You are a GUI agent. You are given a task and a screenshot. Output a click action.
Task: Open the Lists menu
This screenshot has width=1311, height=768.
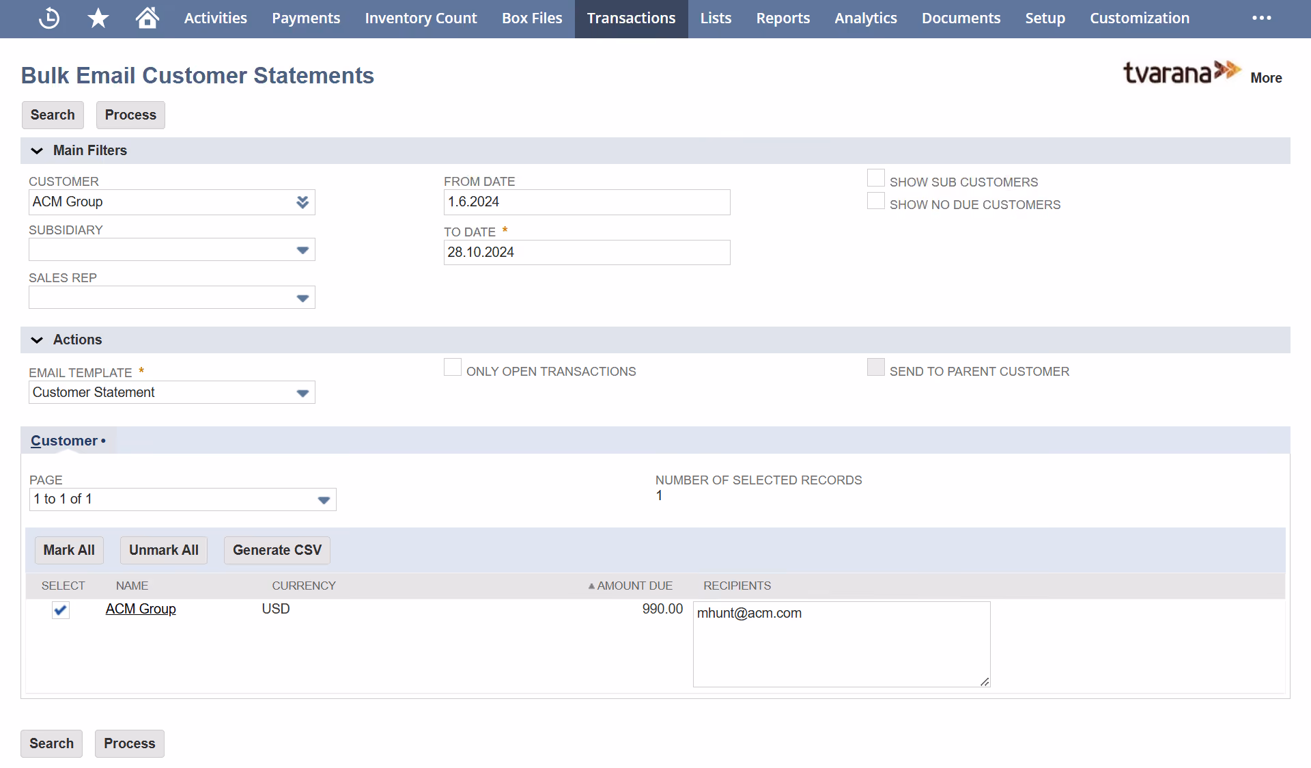716,18
